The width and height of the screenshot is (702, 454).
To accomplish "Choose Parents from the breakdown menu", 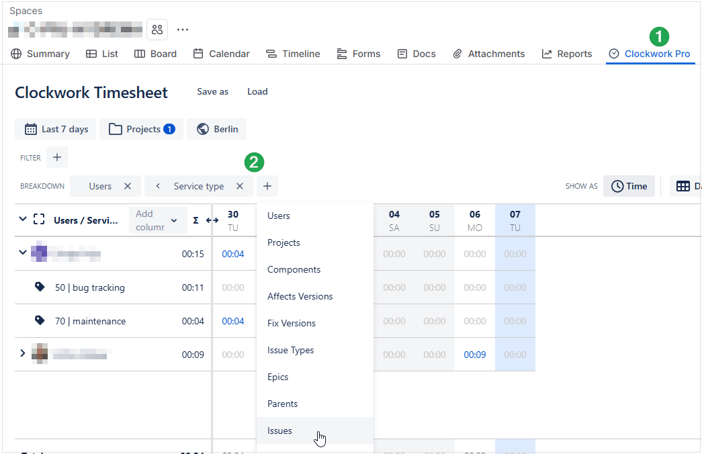I will [x=315, y=404].
